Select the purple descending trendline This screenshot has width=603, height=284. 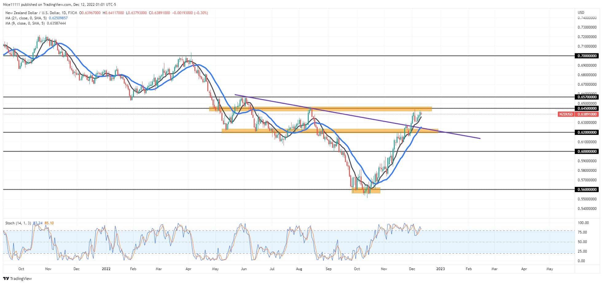pyautogui.click(x=357, y=117)
